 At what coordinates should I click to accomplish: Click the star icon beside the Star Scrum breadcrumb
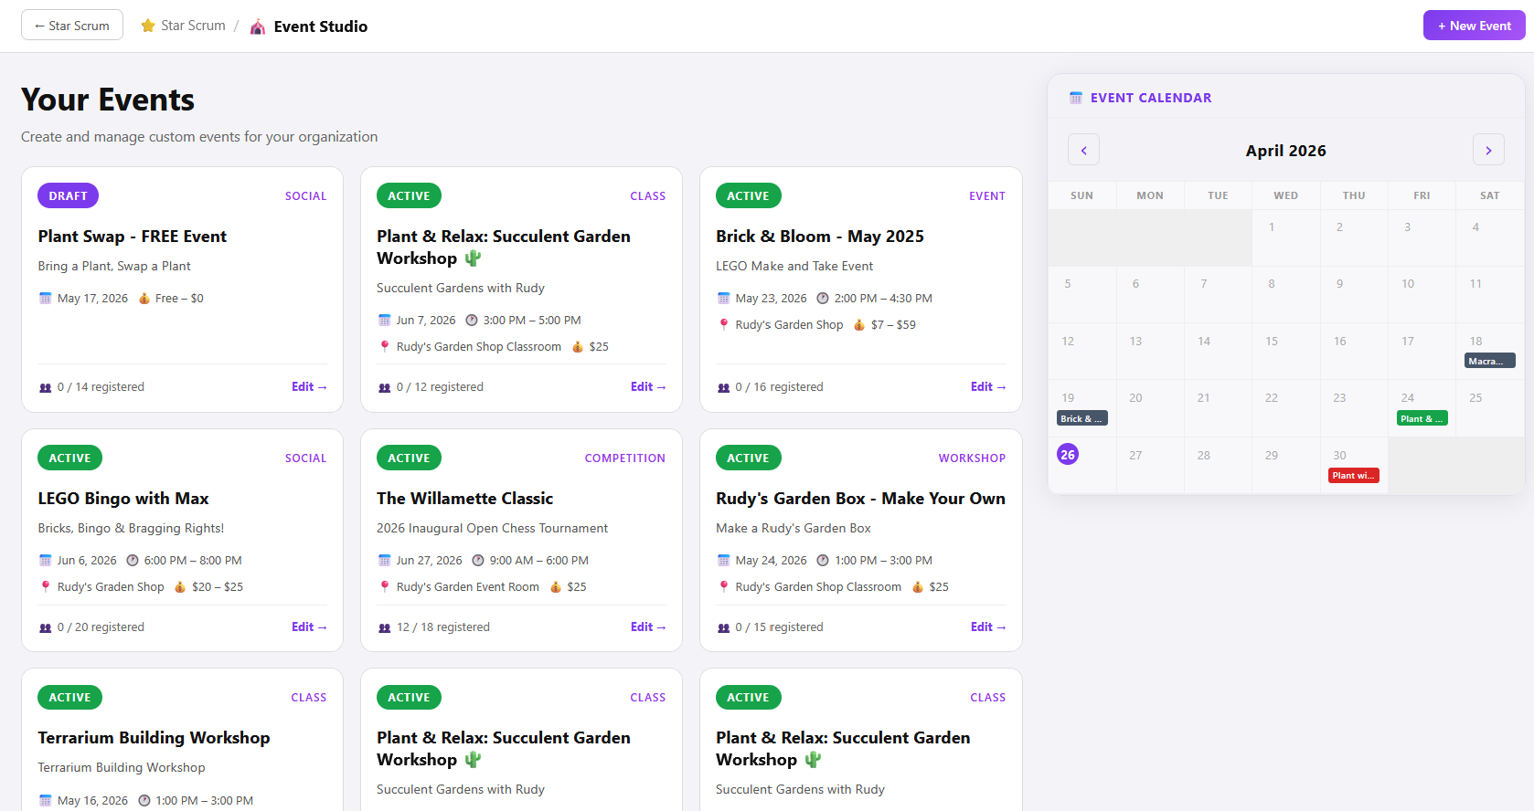[148, 26]
